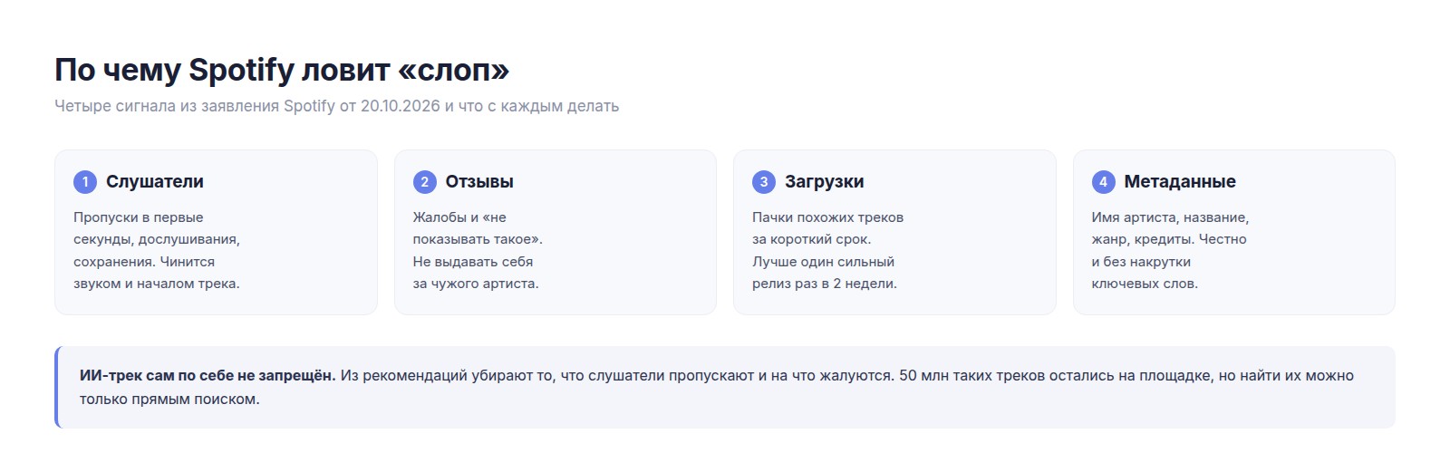Select the «Отзывы» card title
The width and height of the screenshot is (1450, 472).
coord(479,182)
